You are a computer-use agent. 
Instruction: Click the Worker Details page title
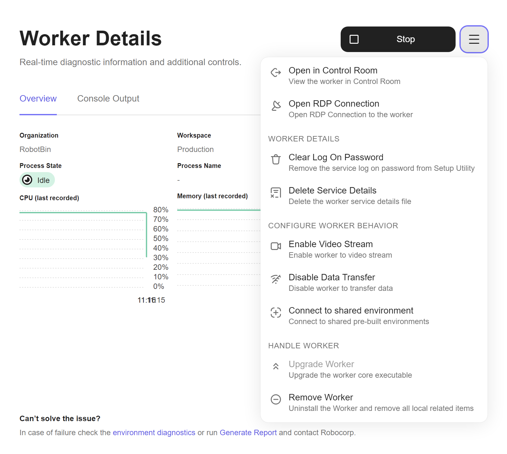(x=91, y=38)
